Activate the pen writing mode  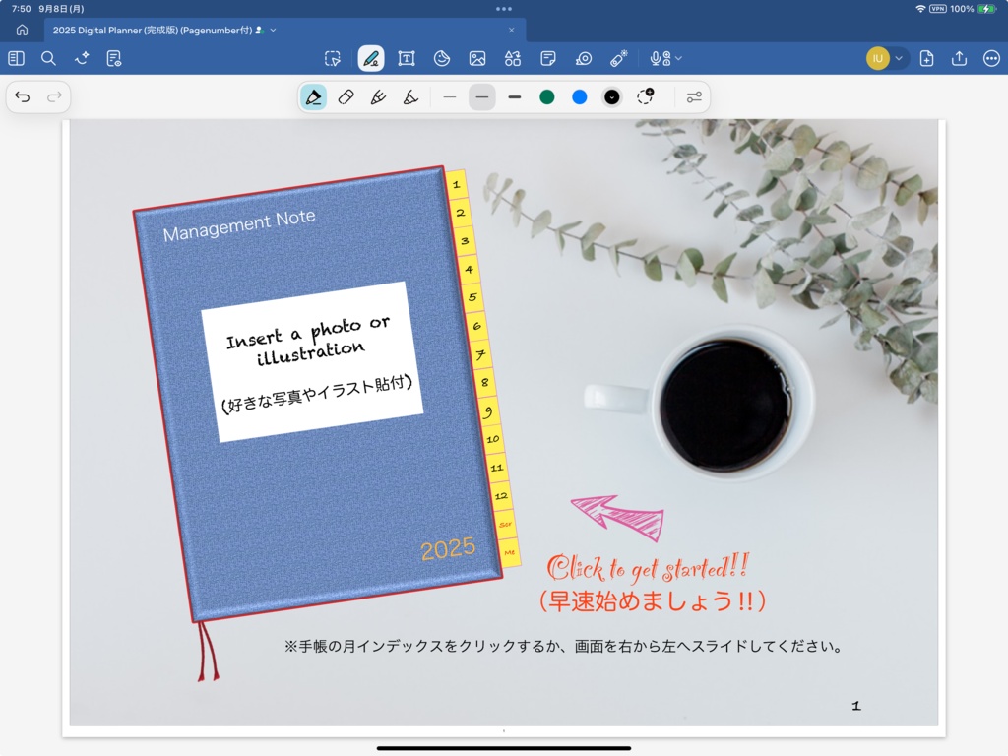371,58
